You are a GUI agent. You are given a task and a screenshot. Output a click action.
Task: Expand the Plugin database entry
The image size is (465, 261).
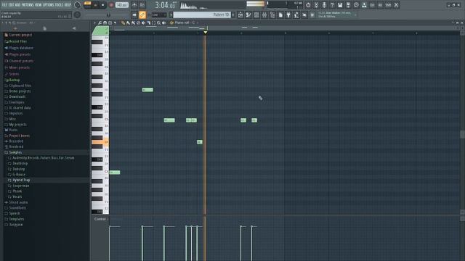point(21,48)
